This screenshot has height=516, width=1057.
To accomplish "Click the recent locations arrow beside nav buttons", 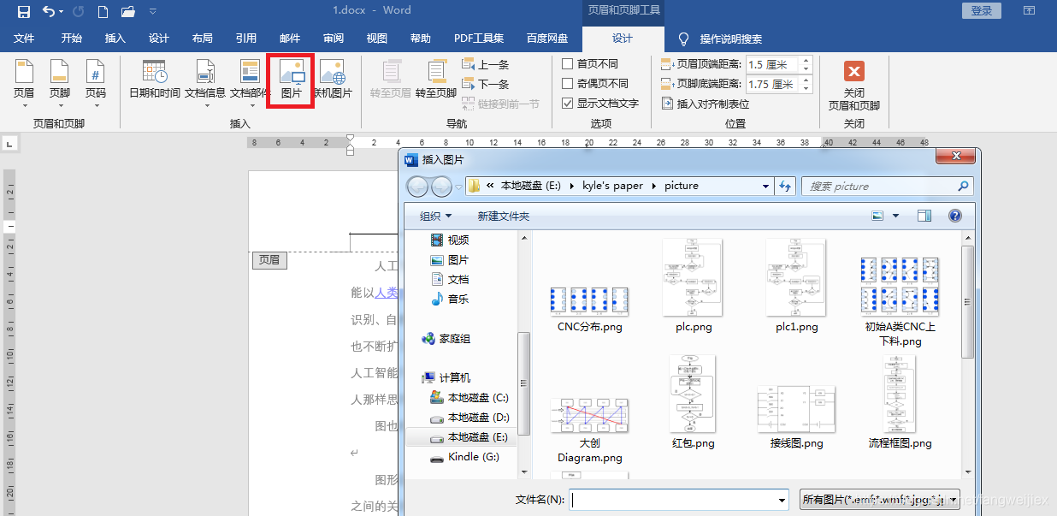I will tap(459, 186).
